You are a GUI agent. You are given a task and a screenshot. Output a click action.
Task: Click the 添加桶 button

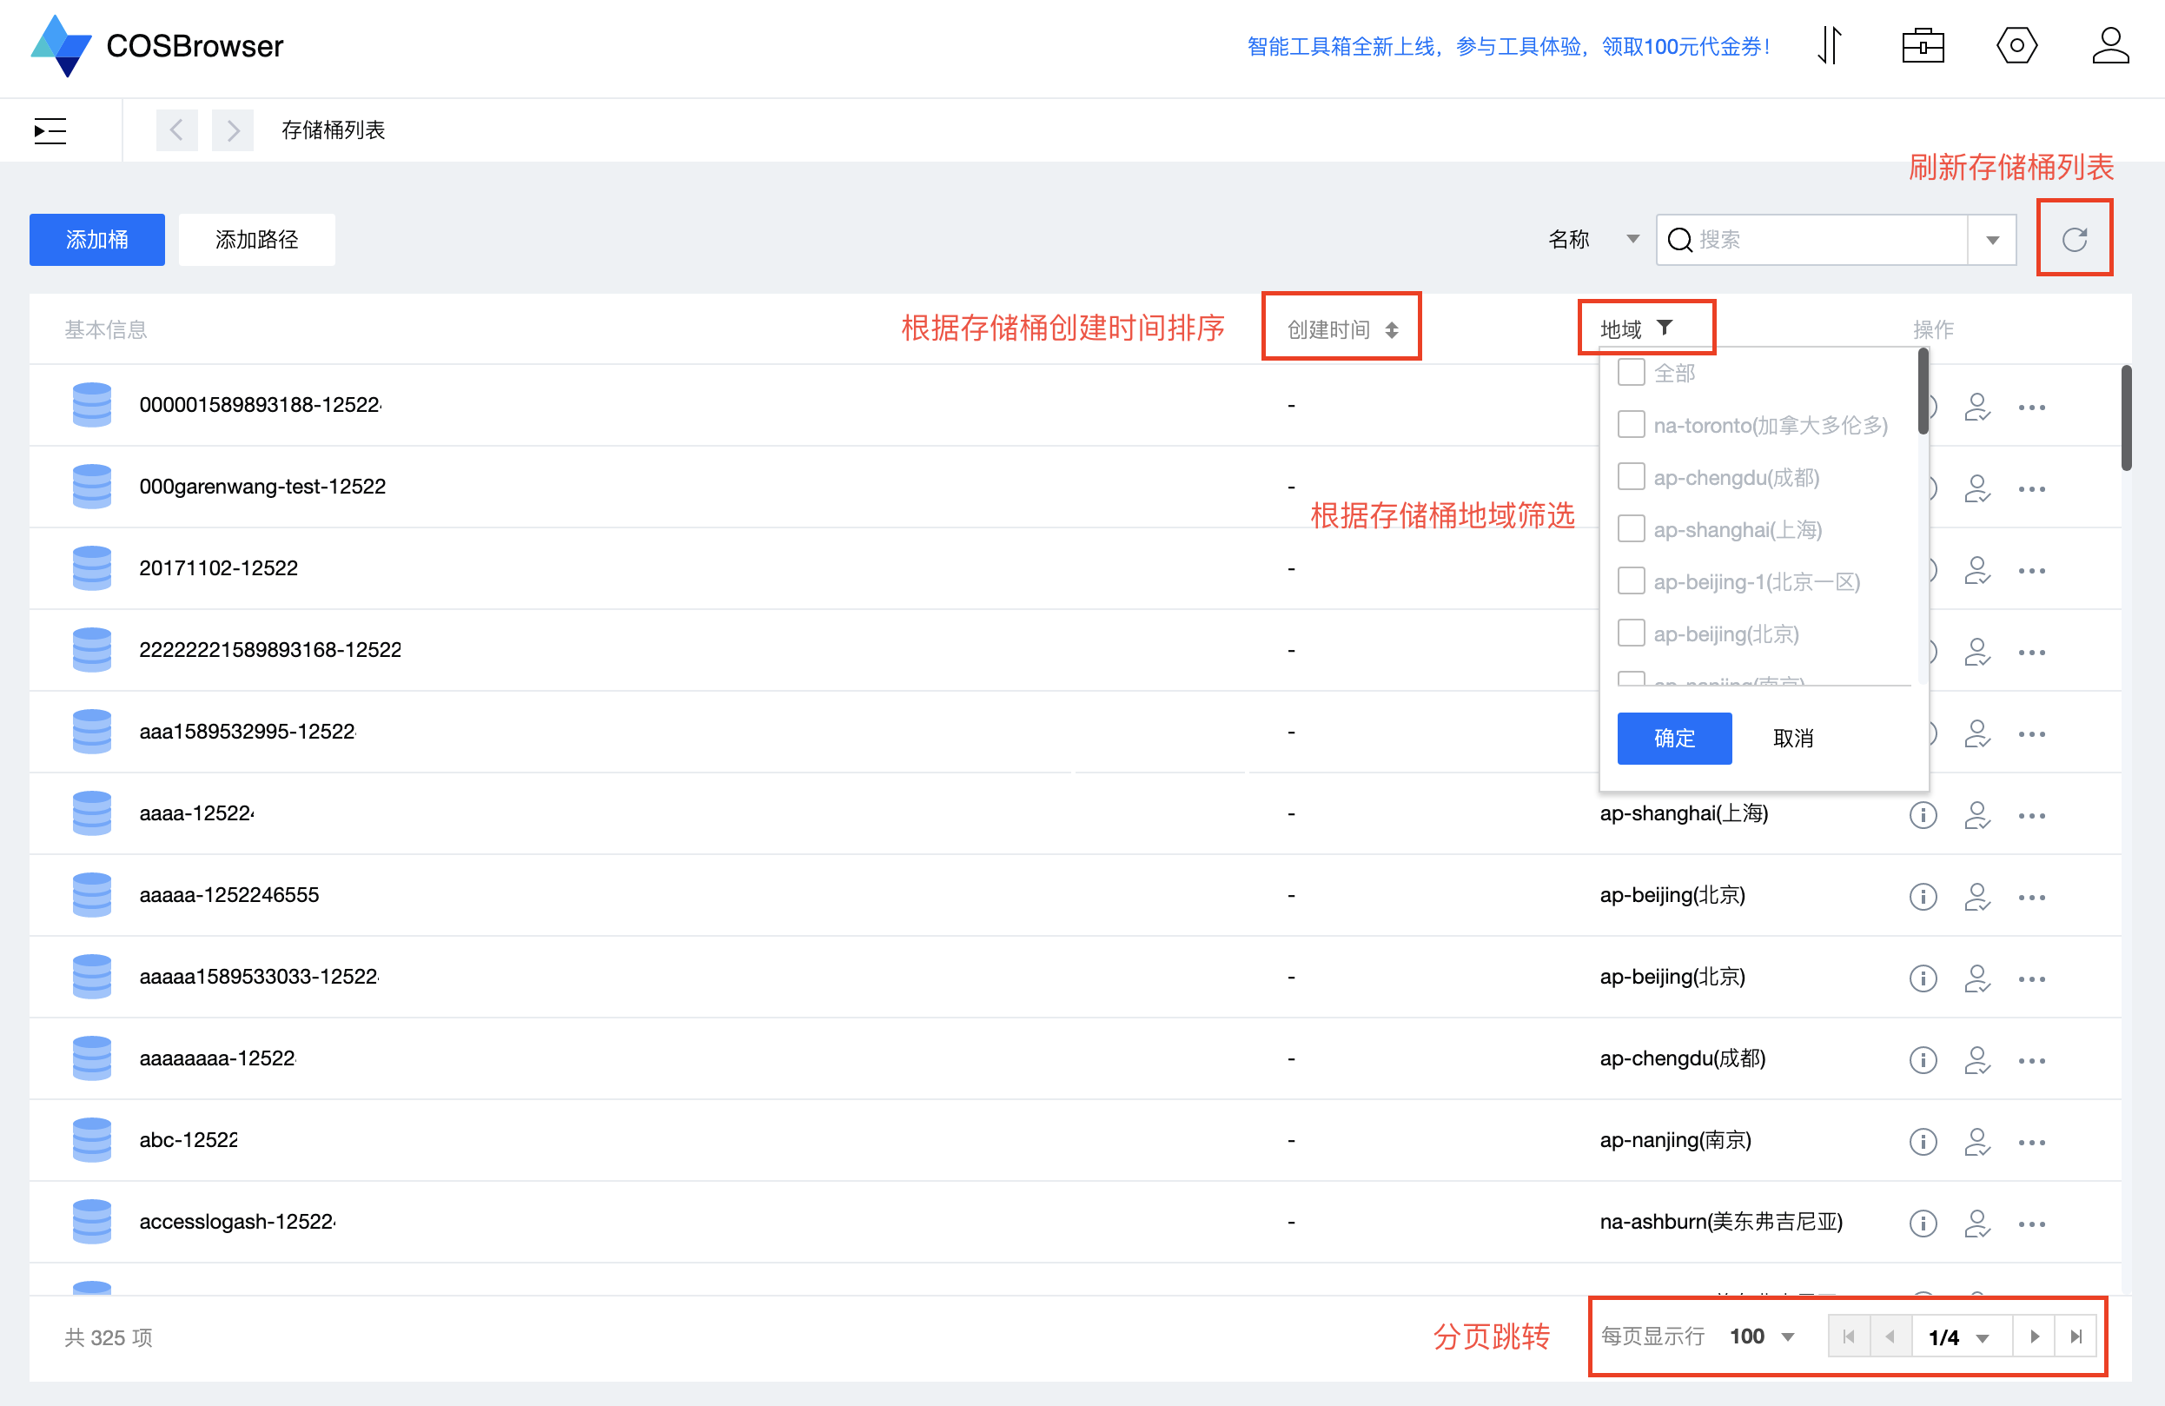coord(96,239)
